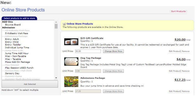Click the product list scroll up arrow
196x98 pixels.
56,22
